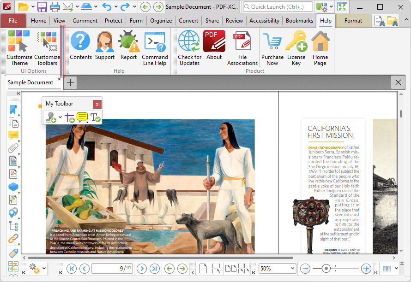Click Check for Updates
Screen dimensions: 411x282
(x=189, y=48)
